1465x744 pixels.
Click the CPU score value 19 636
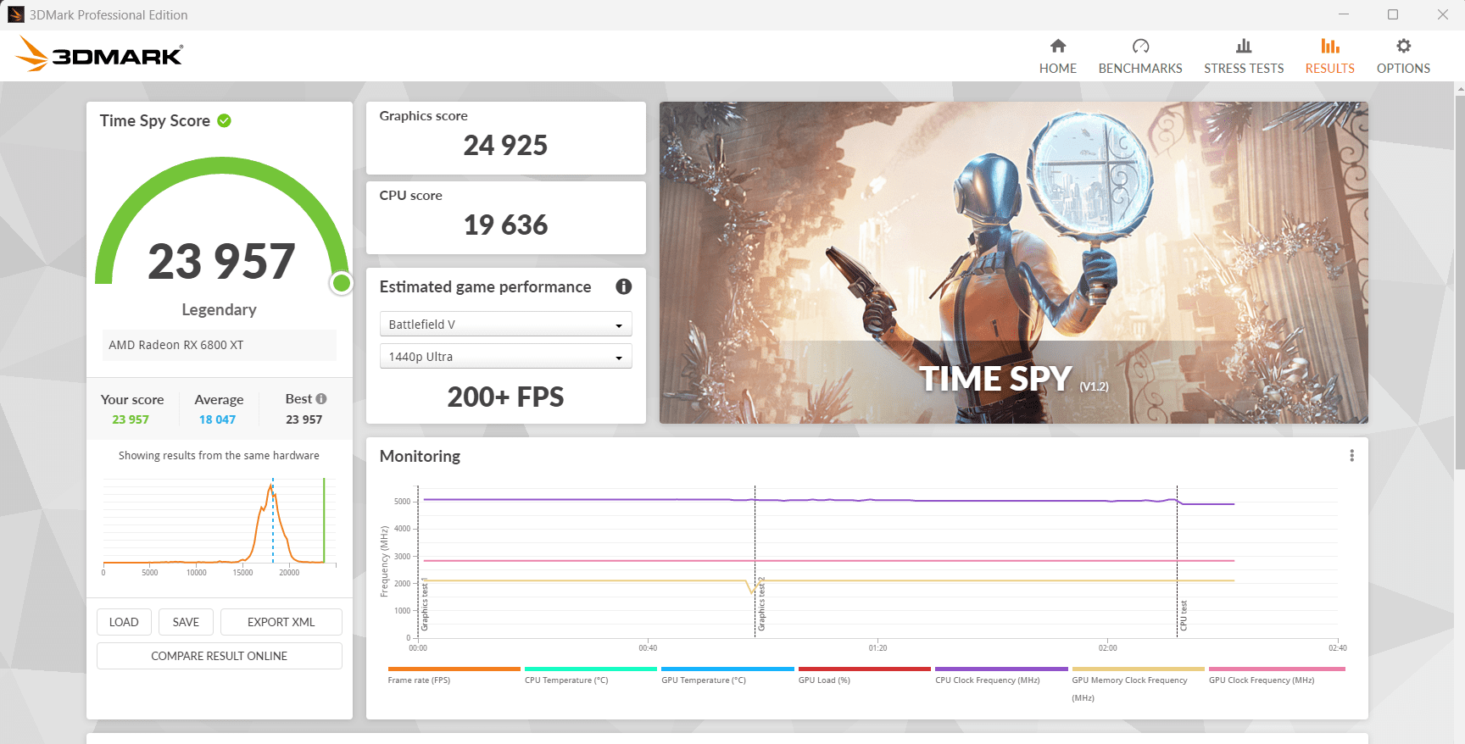point(505,225)
